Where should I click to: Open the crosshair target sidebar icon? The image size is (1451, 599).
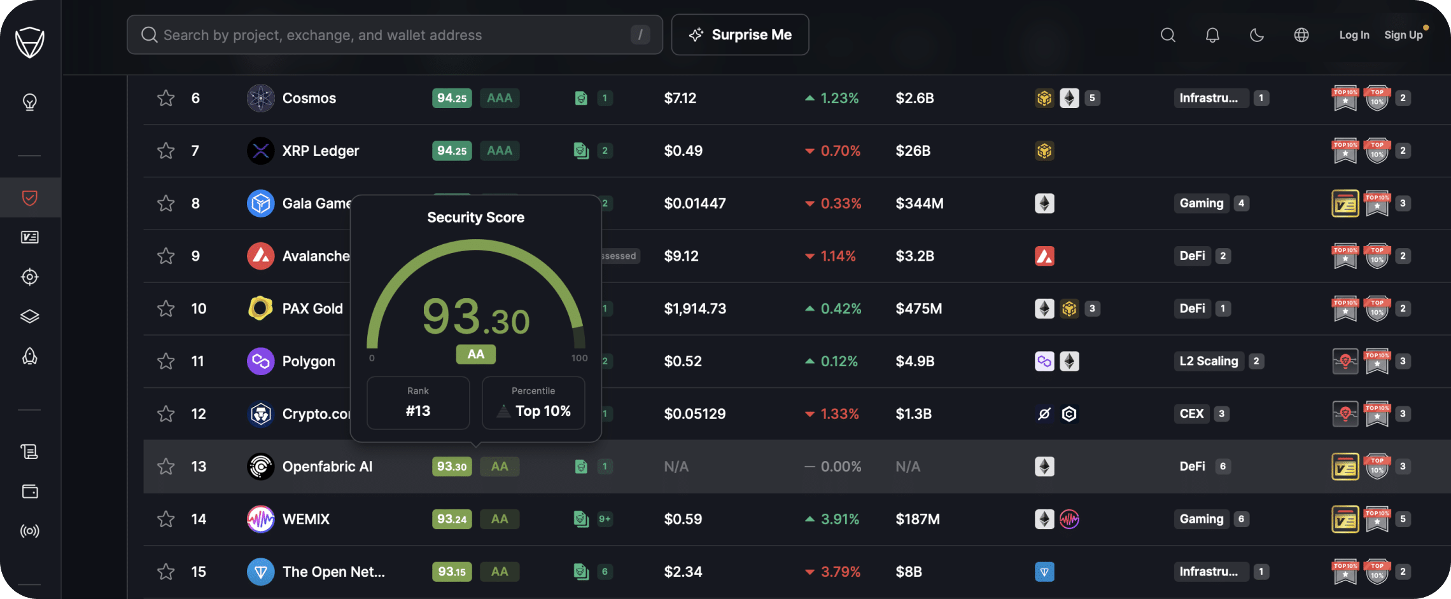(x=30, y=277)
